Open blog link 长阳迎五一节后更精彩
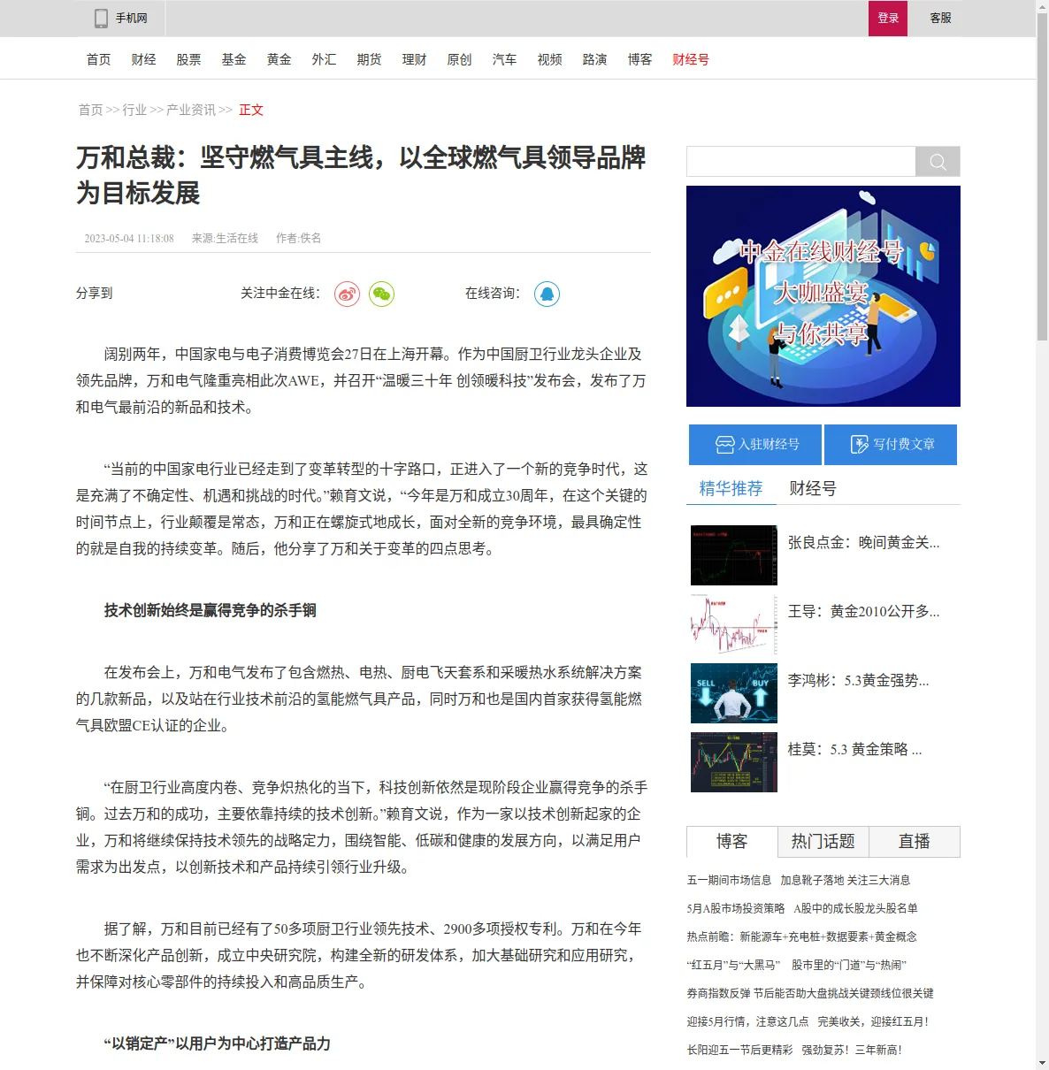 tap(740, 1050)
